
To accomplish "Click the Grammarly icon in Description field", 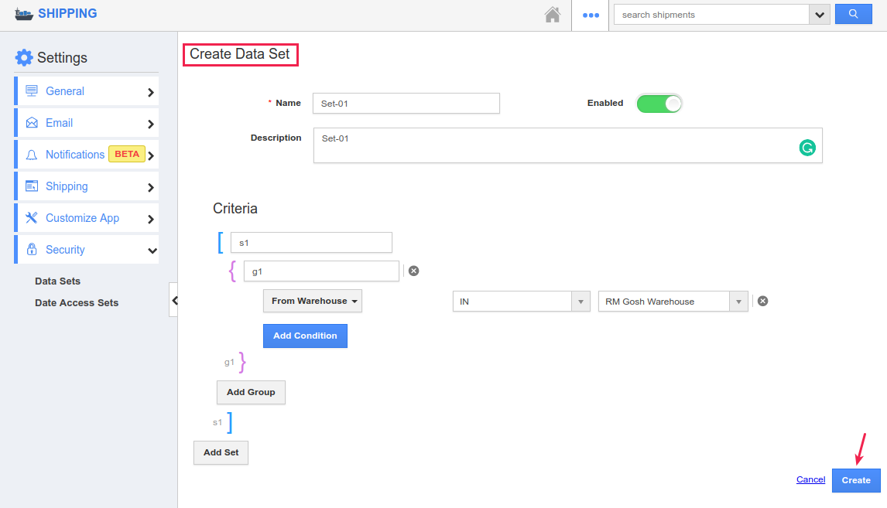I will coord(807,148).
